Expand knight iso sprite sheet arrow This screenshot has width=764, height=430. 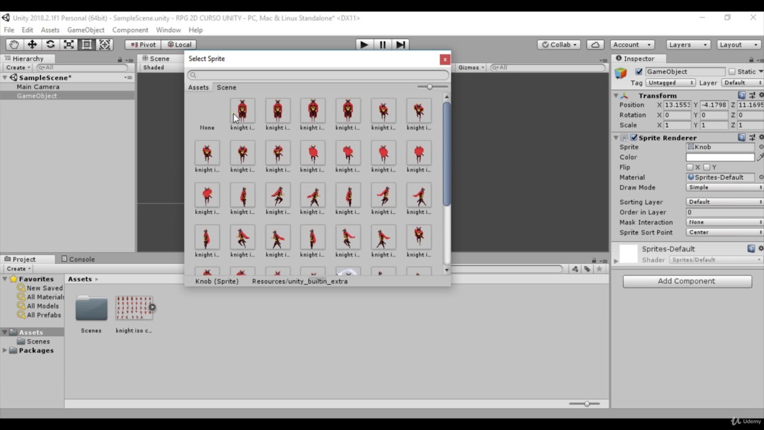pyautogui.click(x=152, y=308)
